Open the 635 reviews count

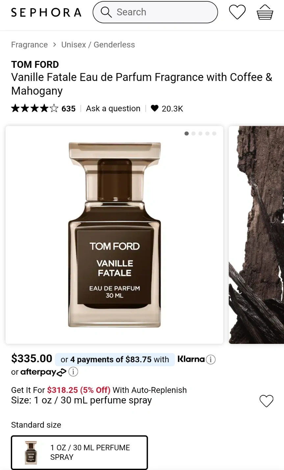68,109
